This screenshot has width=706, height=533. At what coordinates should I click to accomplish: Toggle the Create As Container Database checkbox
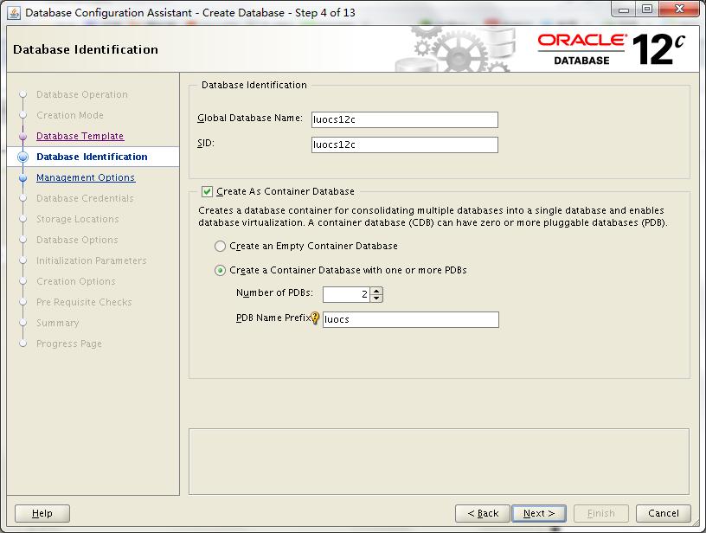[x=207, y=192]
